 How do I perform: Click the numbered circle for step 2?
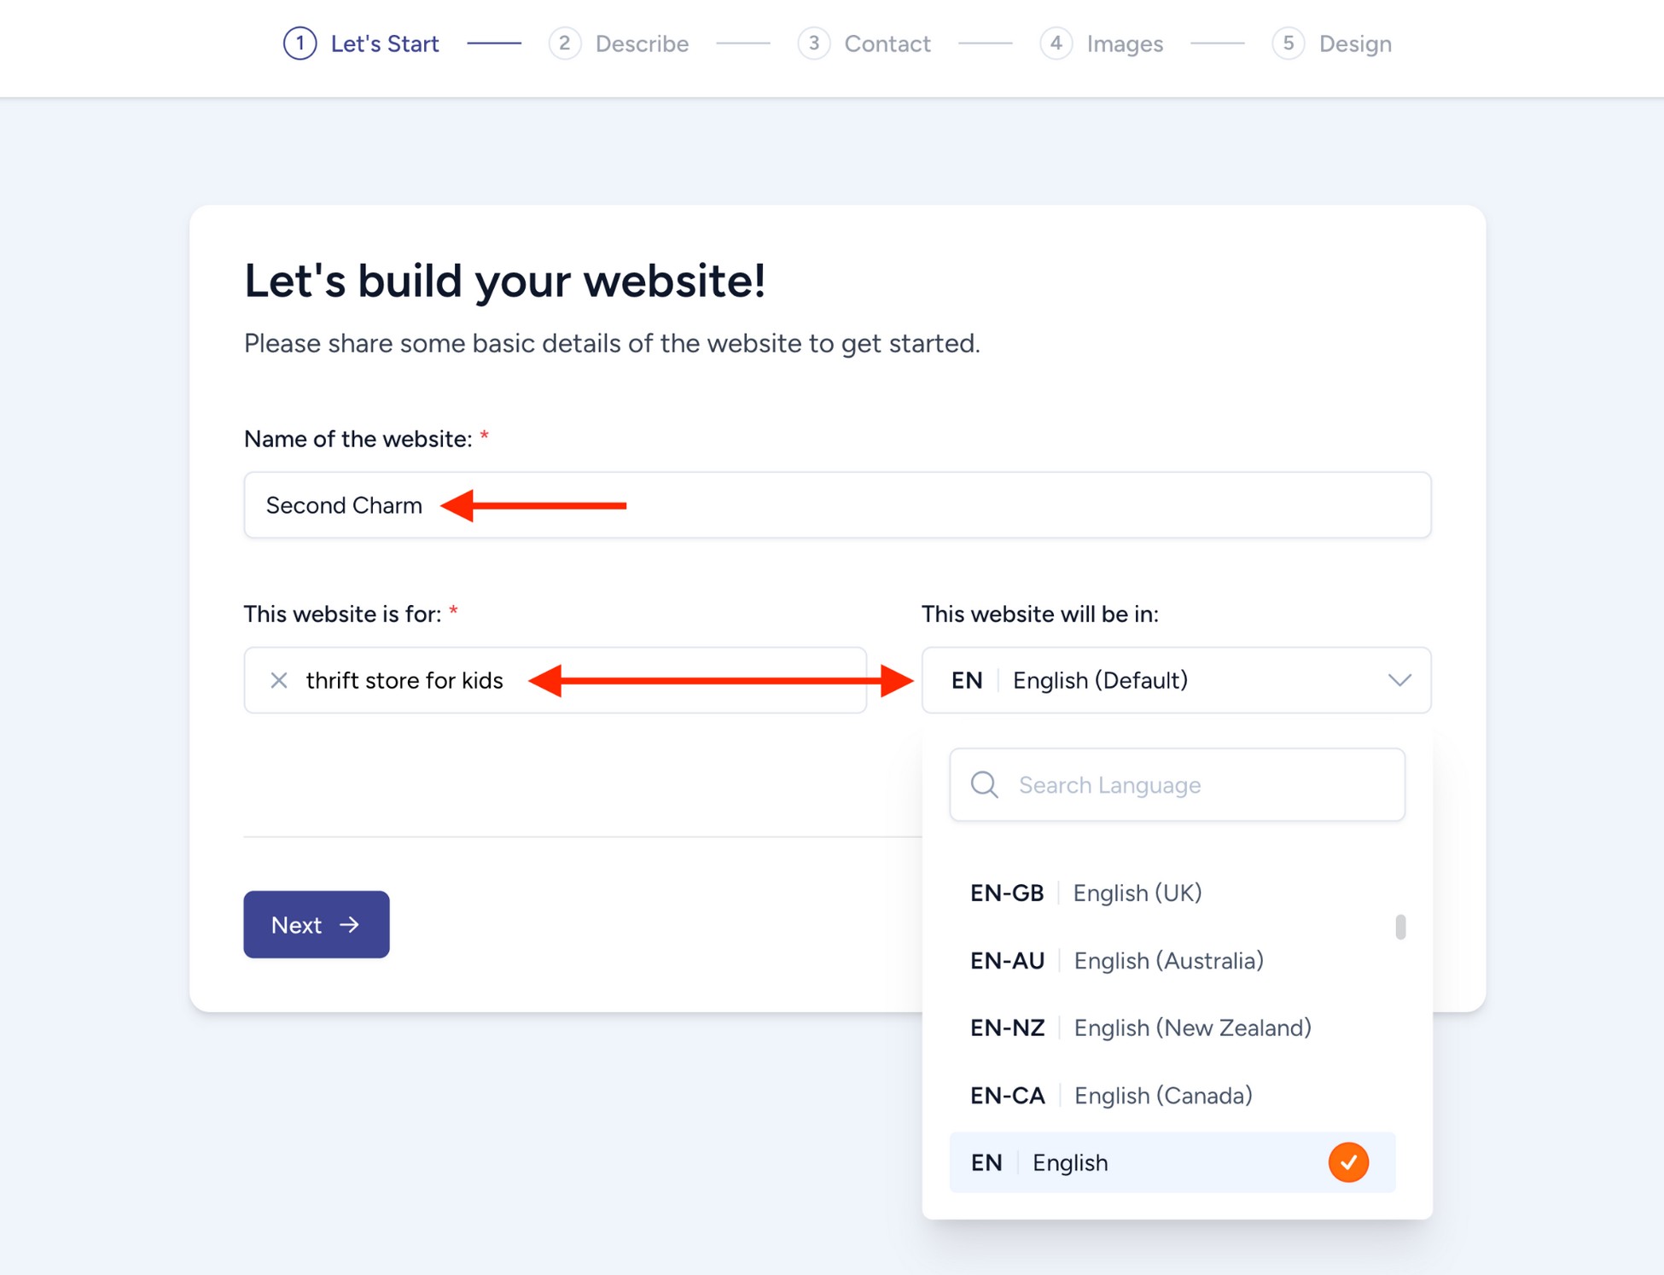pyautogui.click(x=564, y=44)
